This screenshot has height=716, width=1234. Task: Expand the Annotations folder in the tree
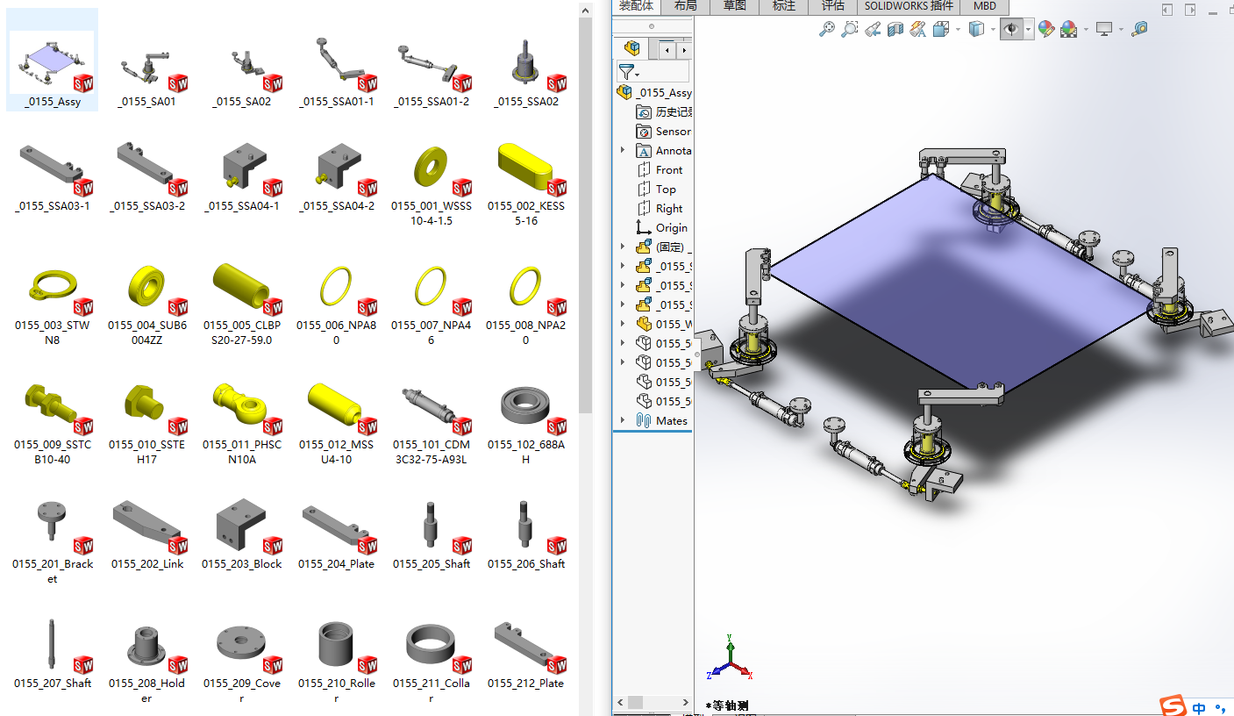click(x=621, y=150)
